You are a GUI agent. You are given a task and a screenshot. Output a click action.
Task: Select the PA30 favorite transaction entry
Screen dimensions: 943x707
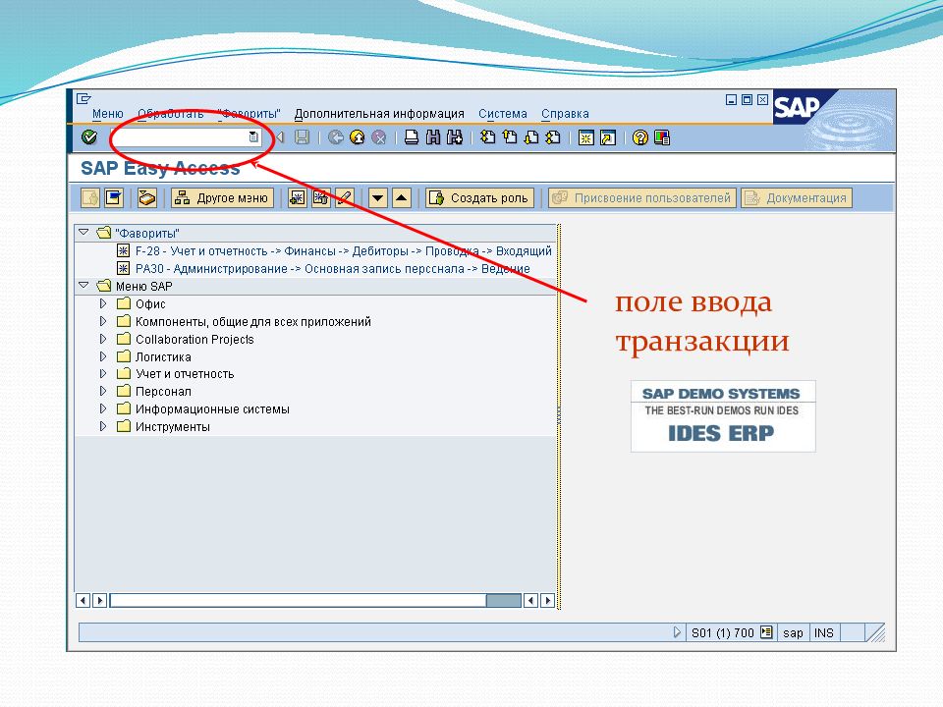point(333,269)
